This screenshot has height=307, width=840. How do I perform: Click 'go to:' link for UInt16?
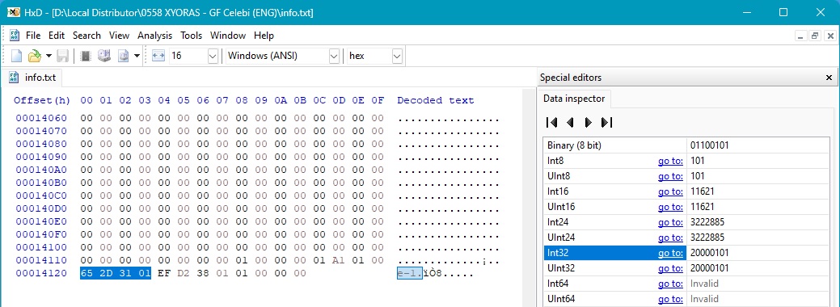click(670, 207)
